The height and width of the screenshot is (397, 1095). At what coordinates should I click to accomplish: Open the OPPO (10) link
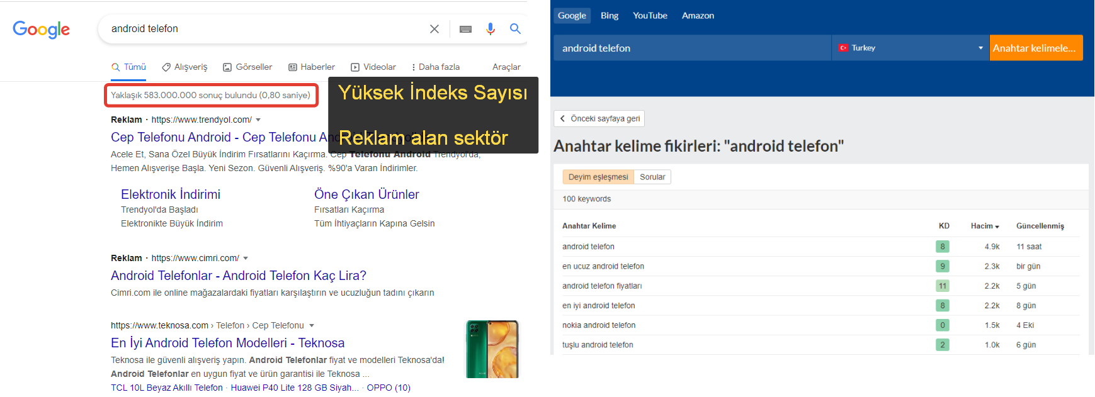(x=389, y=388)
